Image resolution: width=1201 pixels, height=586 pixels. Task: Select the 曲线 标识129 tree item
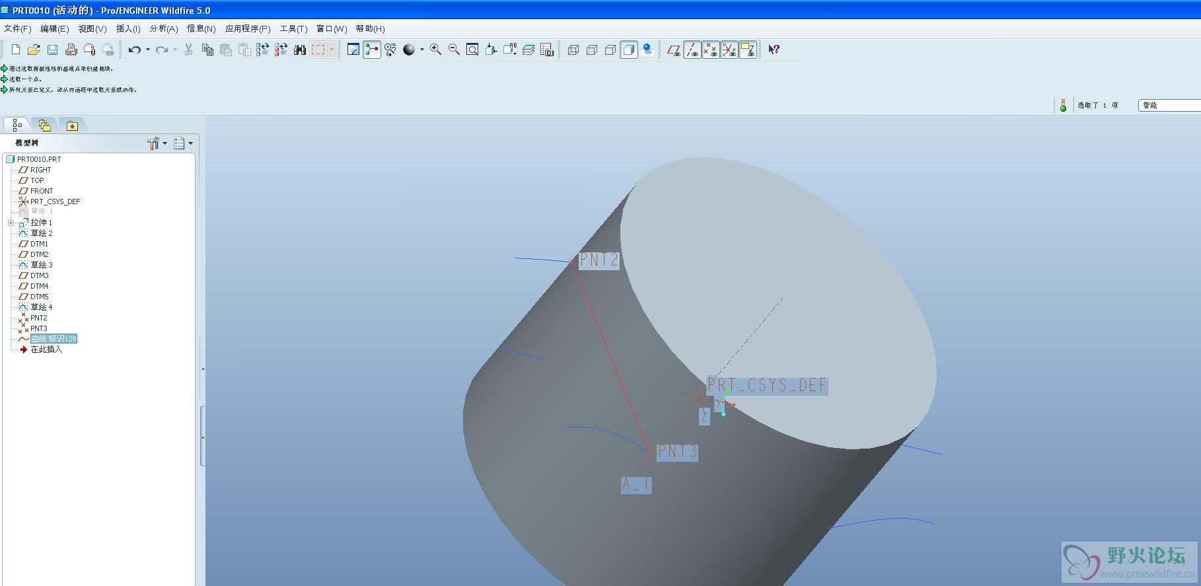click(54, 339)
